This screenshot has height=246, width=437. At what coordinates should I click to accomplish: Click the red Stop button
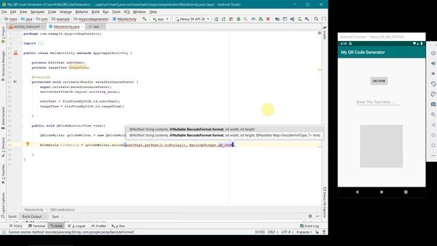268,19
